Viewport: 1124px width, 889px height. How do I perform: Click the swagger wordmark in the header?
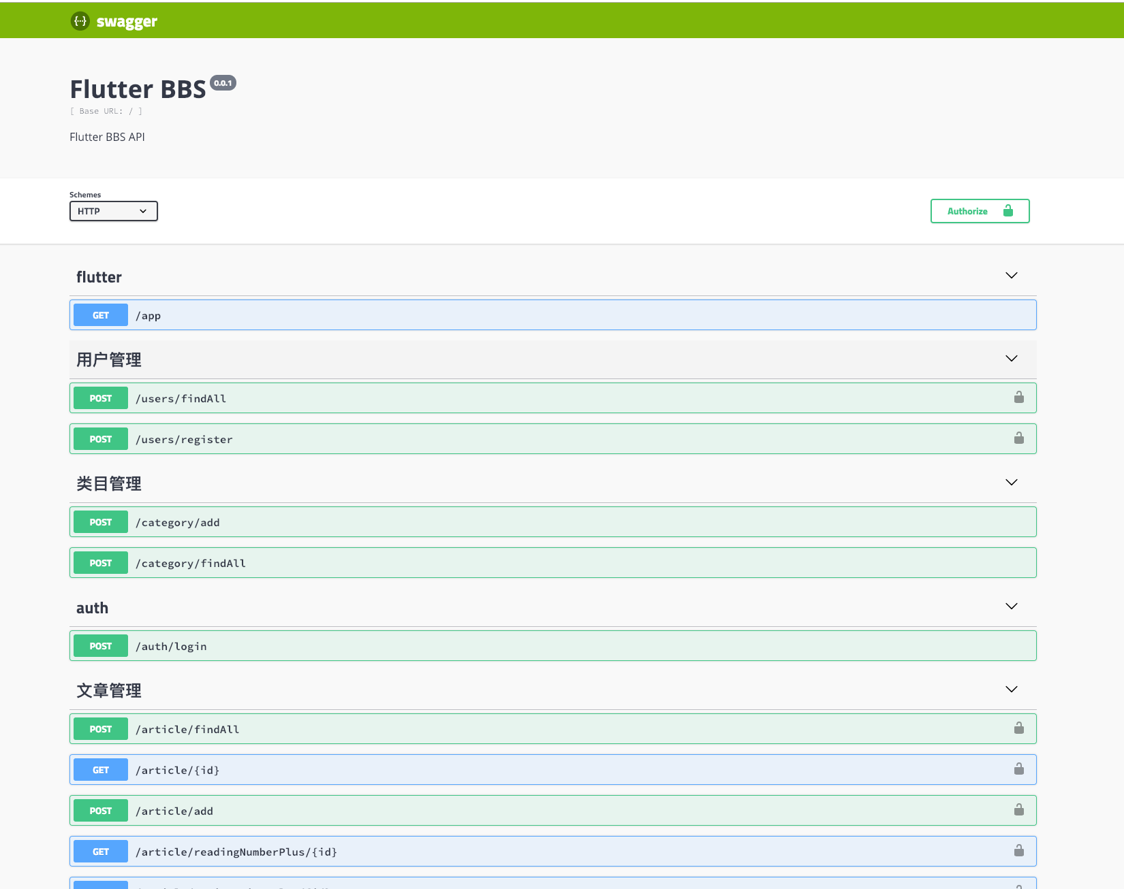click(x=127, y=22)
